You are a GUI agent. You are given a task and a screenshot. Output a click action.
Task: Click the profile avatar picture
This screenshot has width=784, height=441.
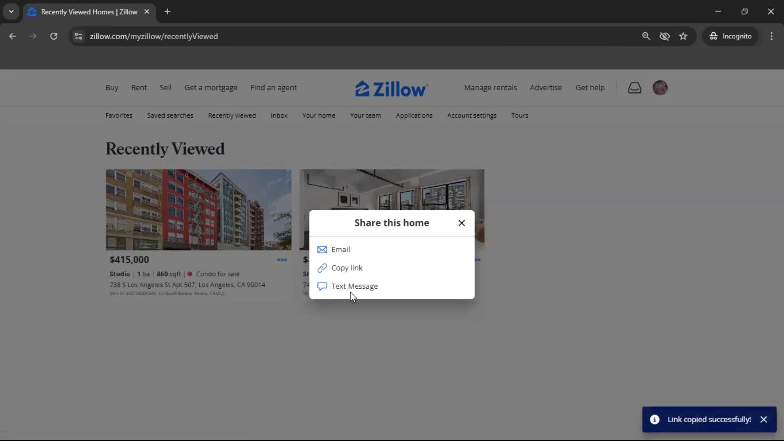coord(660,87)
